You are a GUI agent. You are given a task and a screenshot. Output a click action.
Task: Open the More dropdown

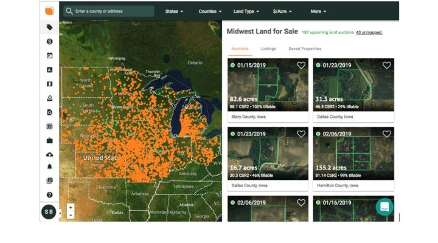point(318,12)
